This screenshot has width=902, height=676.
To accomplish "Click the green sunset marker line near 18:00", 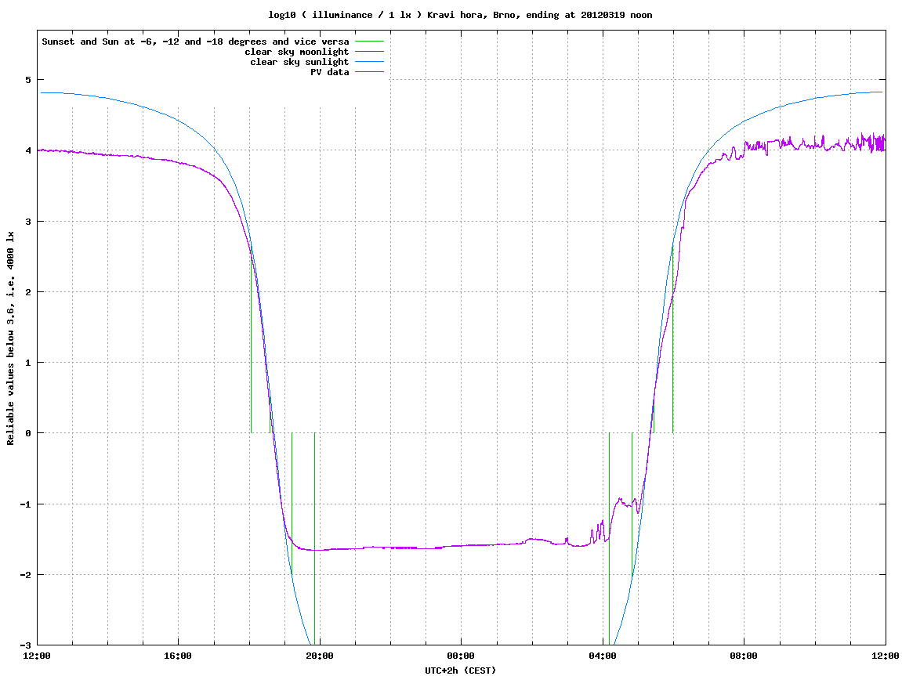I will coord(252,339).
